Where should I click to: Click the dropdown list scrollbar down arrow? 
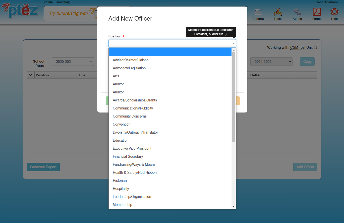click(x=234, y=206)
